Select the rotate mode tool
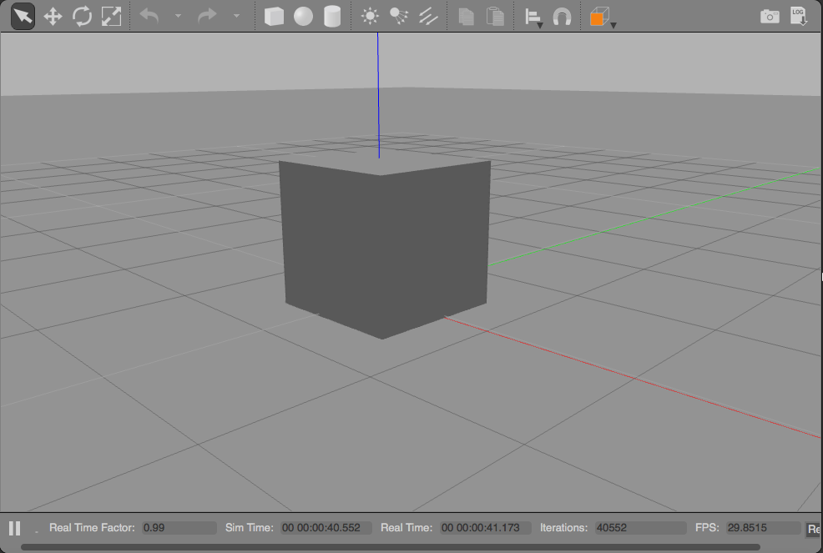Viewport: 823px width, 553px height. 82,17
